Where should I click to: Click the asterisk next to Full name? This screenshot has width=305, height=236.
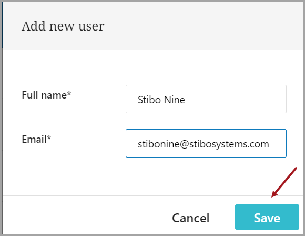point(69,94)
